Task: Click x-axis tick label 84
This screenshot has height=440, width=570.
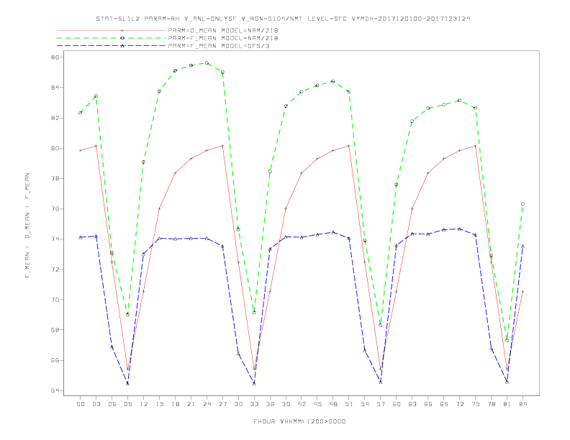Action: pyautogui.click(x=522, y=404)
